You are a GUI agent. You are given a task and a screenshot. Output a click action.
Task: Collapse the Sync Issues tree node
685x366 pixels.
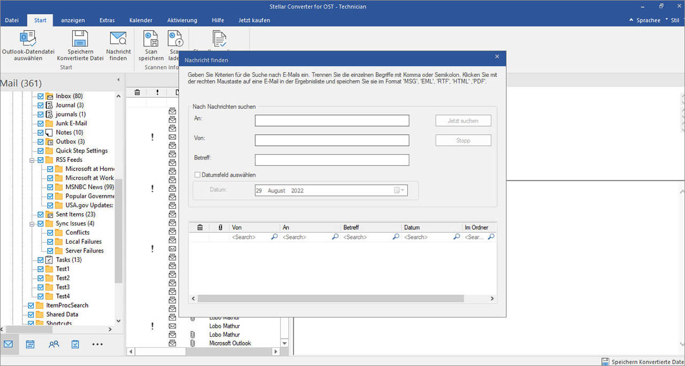33,223
